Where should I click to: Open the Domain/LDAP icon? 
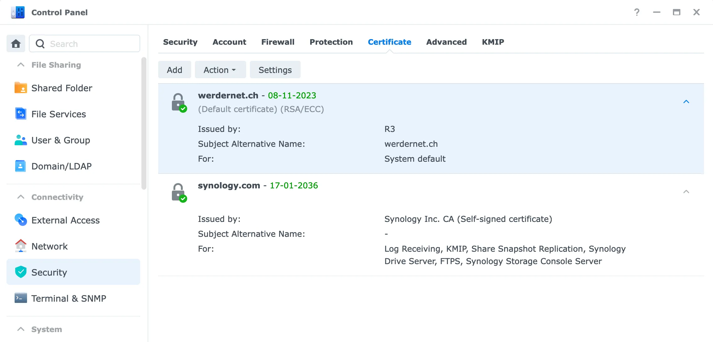(x=21, y=166)
